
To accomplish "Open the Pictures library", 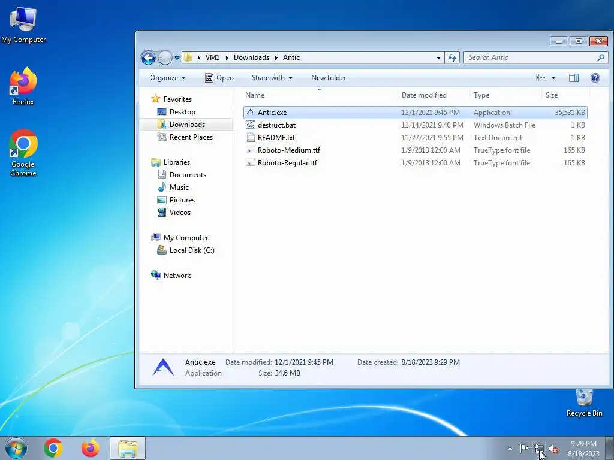I will tap(182, 200).
